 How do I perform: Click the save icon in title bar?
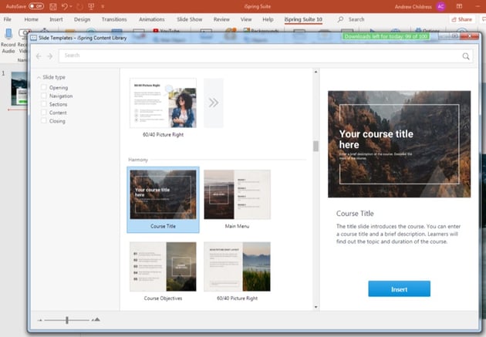pyautogui.click(x=52, y=6)
